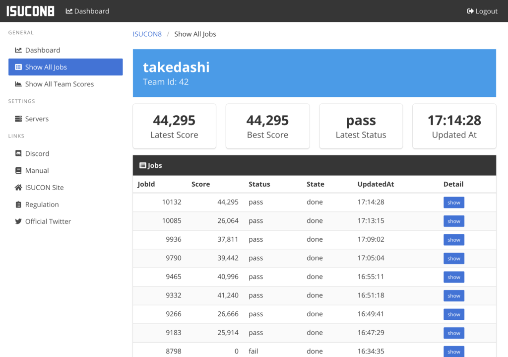Click the ISUCON8 logo in header
Image resolution: width=508 pixels, height=357 pixels.
click(30, 11)
